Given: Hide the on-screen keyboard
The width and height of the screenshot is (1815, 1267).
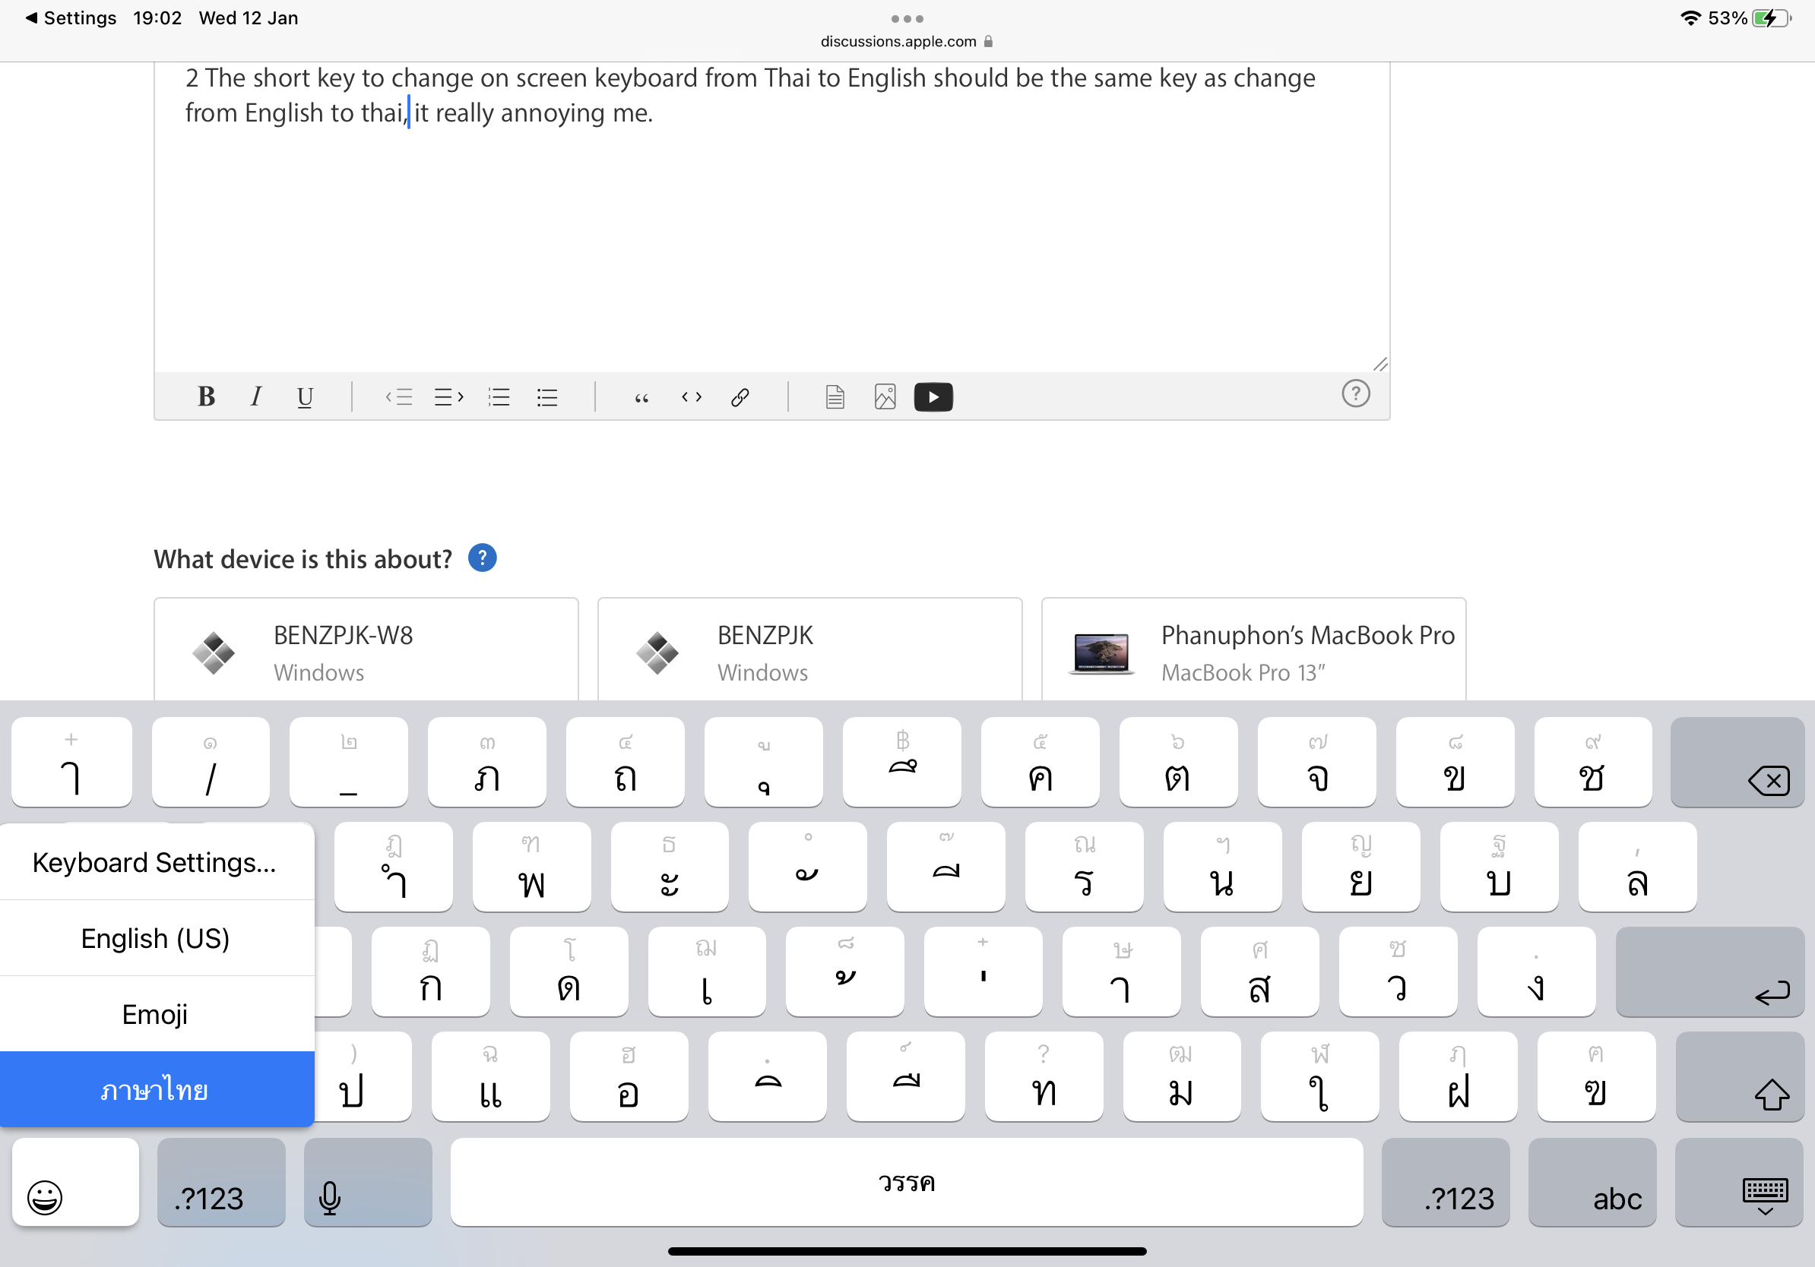Looking at the screenshot, I should click(x=1739, y=1183).
